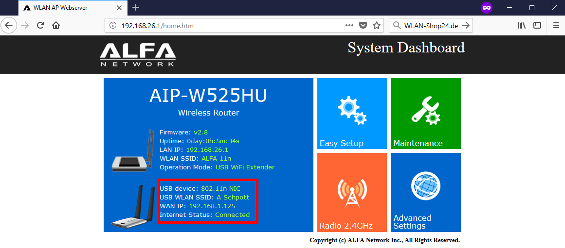
Task: Minimize the browser window
Action: pos(510,8)
